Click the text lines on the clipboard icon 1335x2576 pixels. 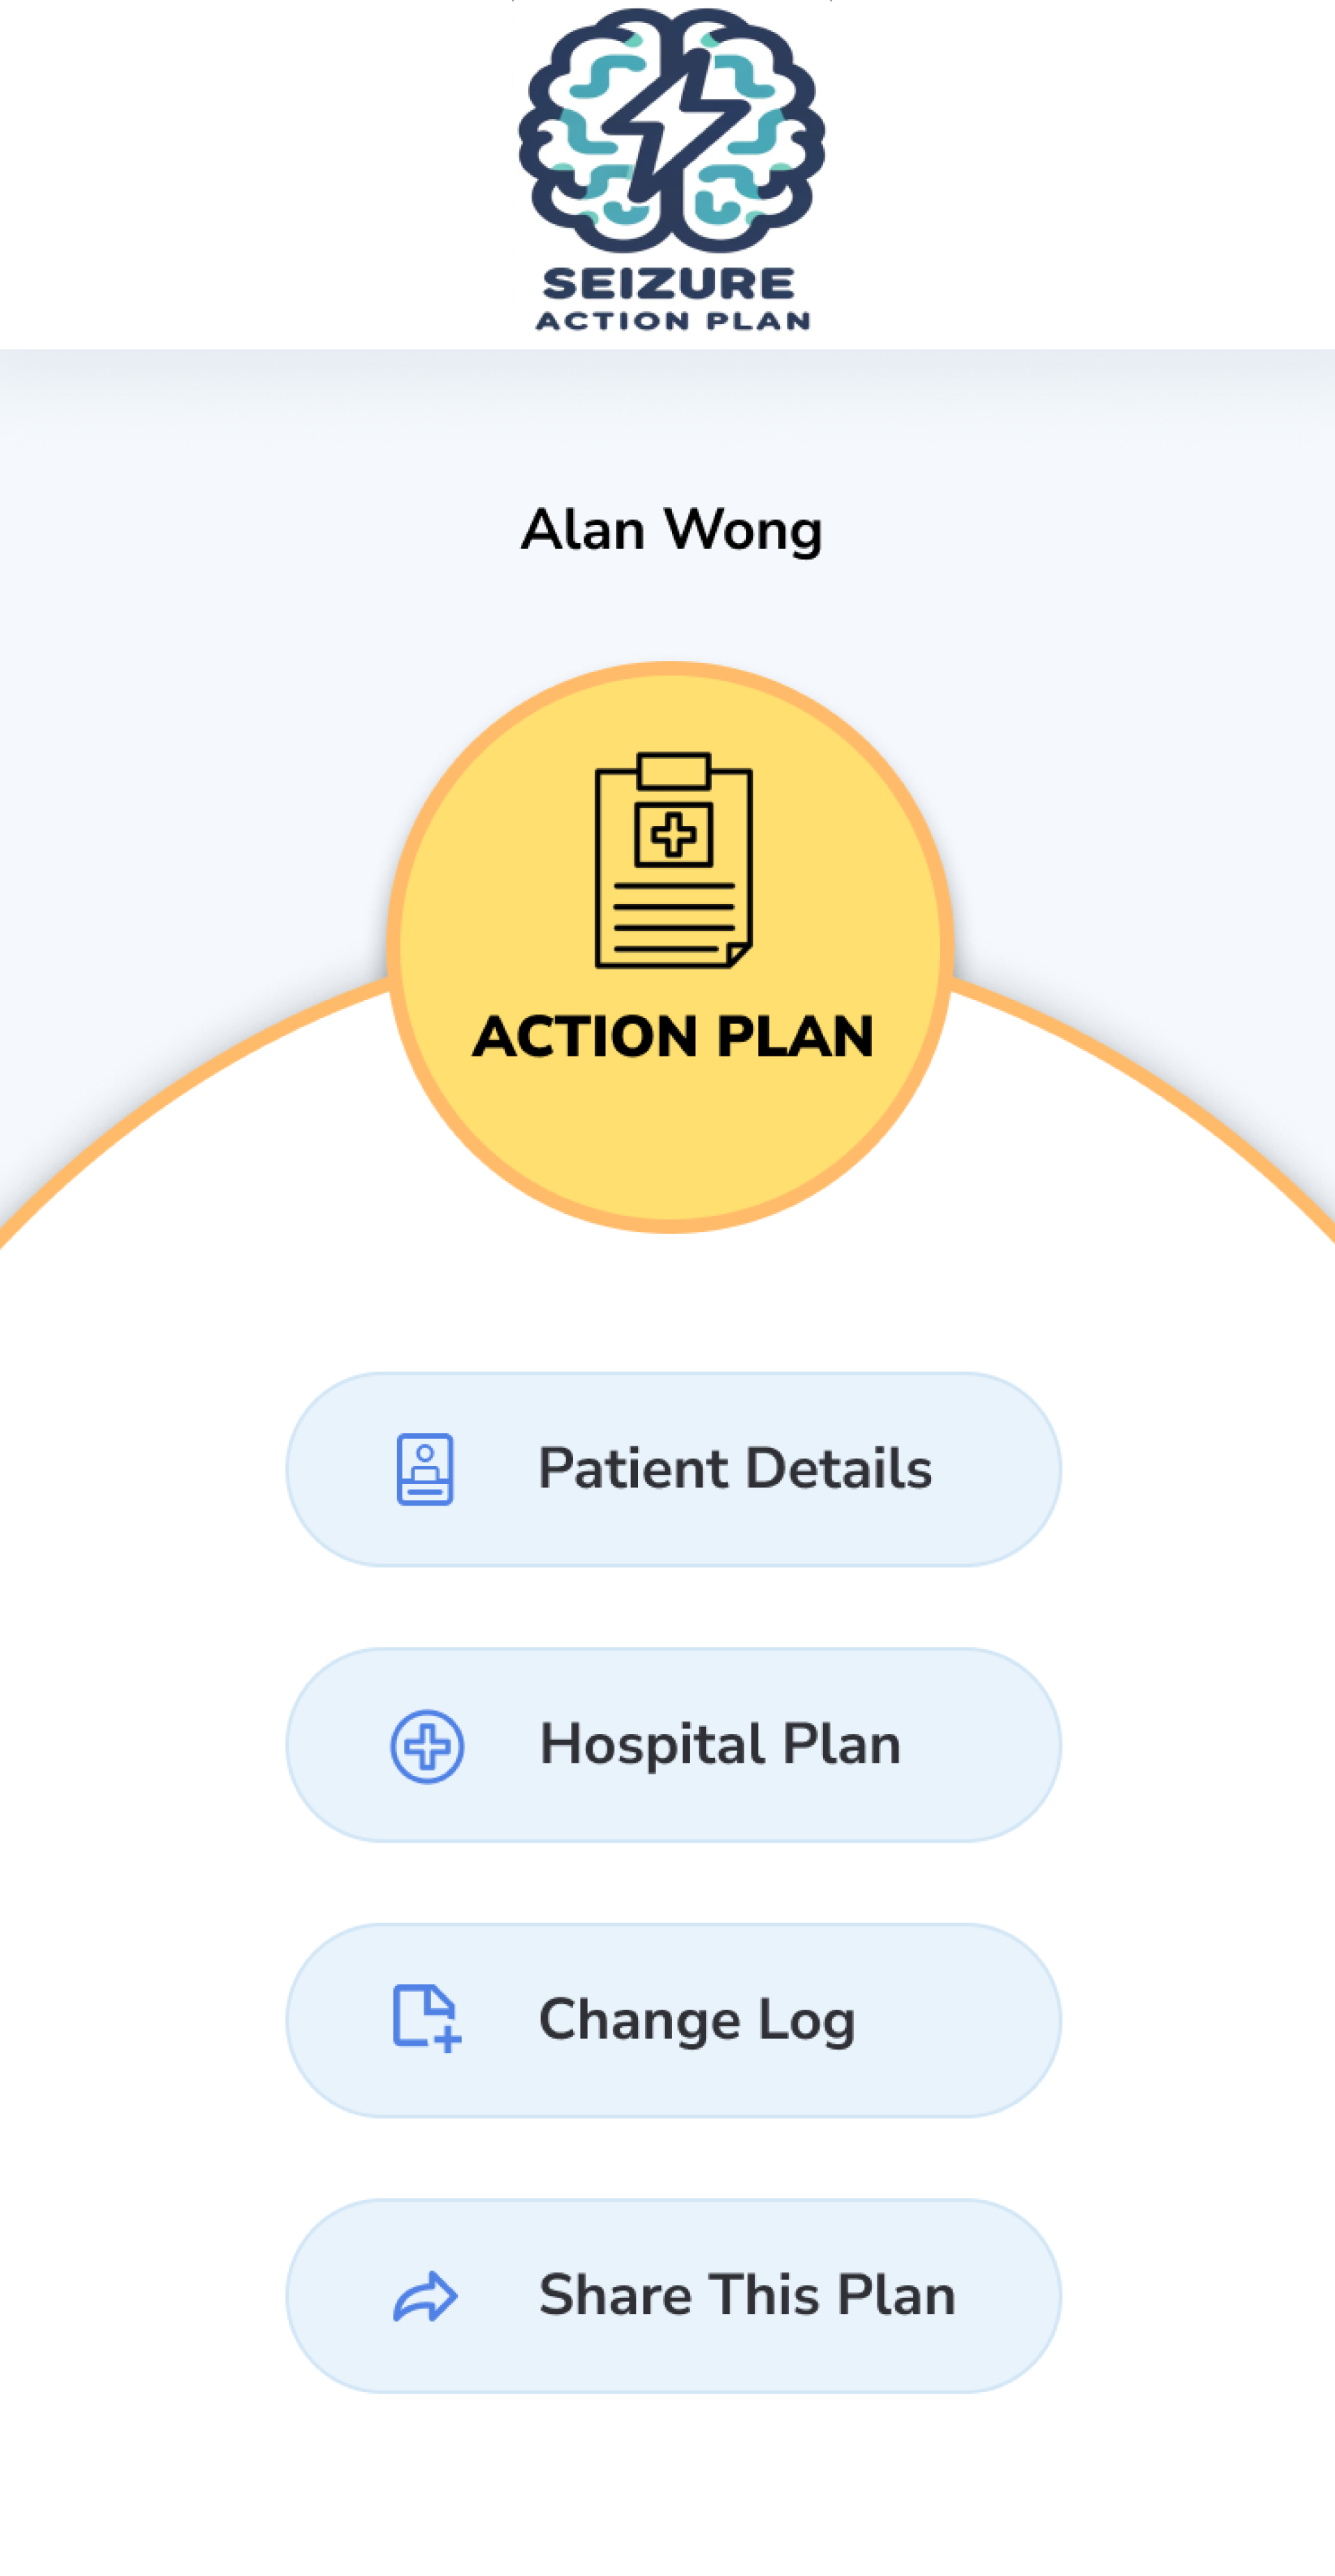click(x=672, y=916)
